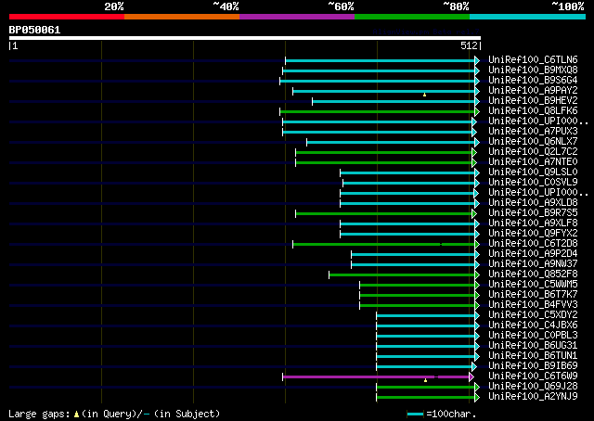Image resolution: width=594 pixels, height=421 pixels.
Task: Click the UniRef100_B6TUN1 label
Action: (x=533, y=356)
